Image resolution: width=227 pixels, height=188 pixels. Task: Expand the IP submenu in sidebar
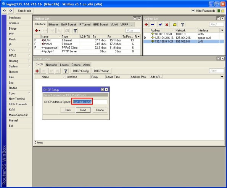tap(29, 44)
